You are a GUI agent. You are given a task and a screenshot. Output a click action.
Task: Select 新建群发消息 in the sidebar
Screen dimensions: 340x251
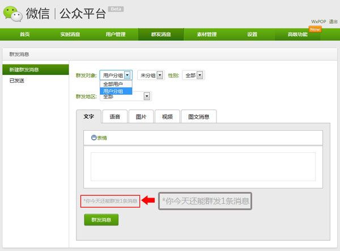(36, 70)
